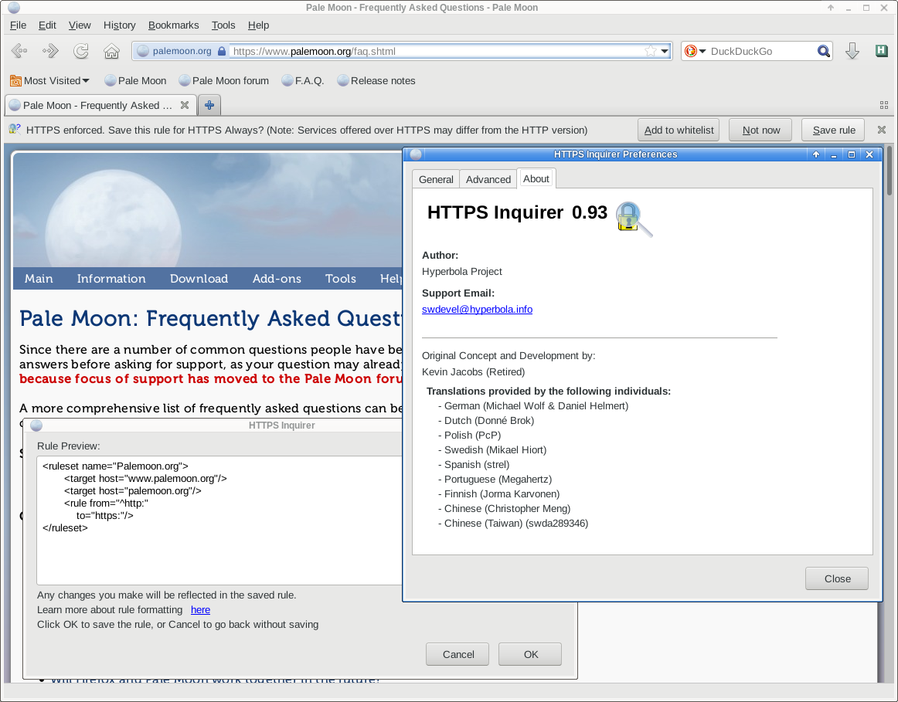This screenshot has width=898, height=702.
Task: Open the Tools menu
Action: pyautogui.click(x=223, y=25)
